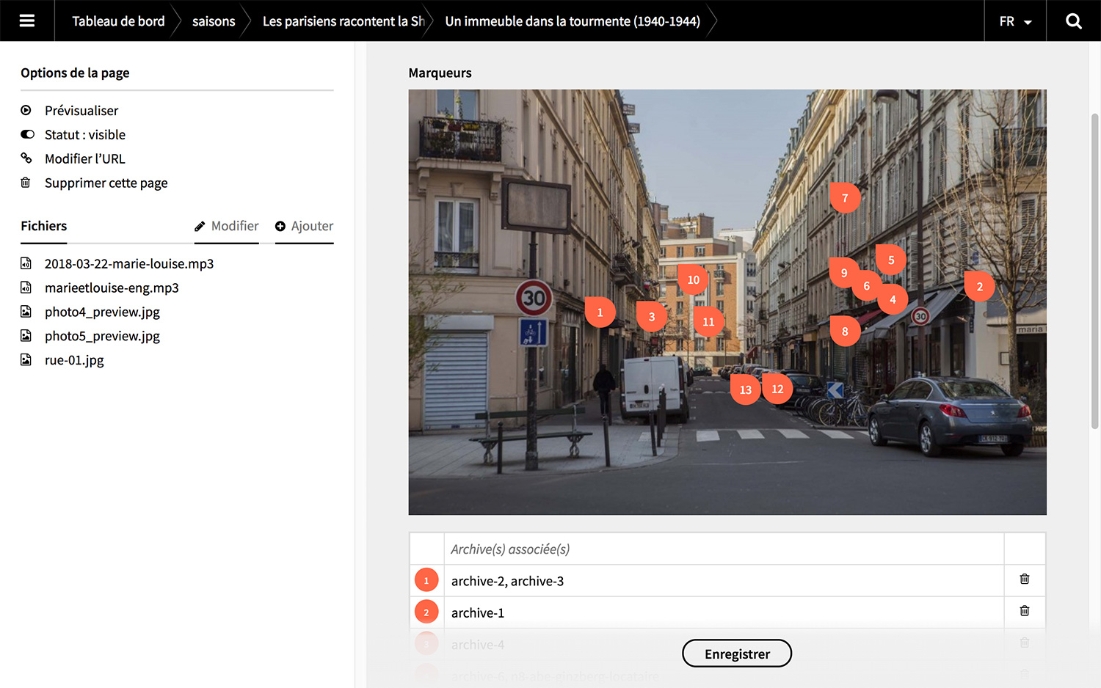Viewport: 1101px width, 688px height.
Task: Click the archive-2, archive-3 field
Action: (x=724, y=581)
